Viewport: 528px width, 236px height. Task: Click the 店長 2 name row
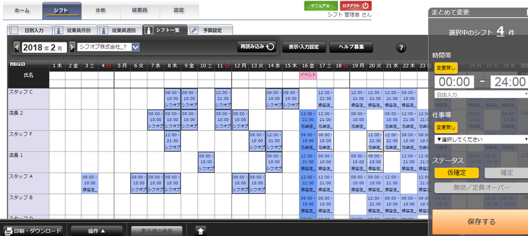click(x=28, y=119)
